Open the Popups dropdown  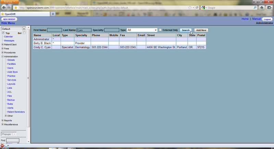pos(9,134)
